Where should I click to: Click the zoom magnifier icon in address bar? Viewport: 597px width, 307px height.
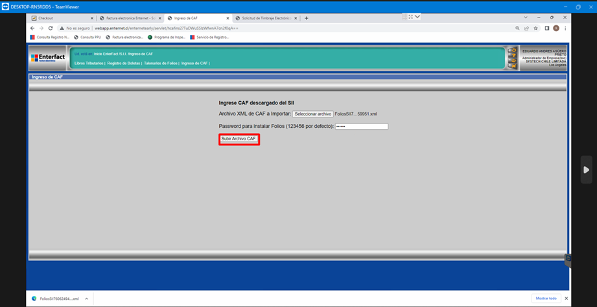click(x=517, y=29)
